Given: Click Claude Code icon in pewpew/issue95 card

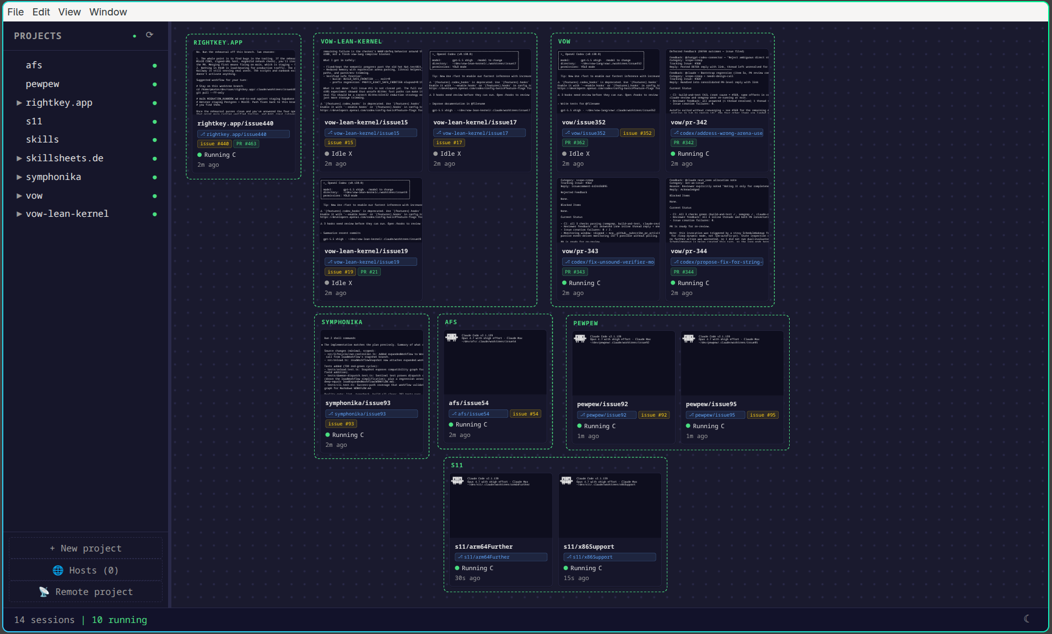Looking at the screenshot, I should (689, 338).
